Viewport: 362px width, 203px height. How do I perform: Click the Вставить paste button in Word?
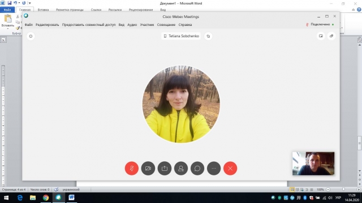[7, 21]
